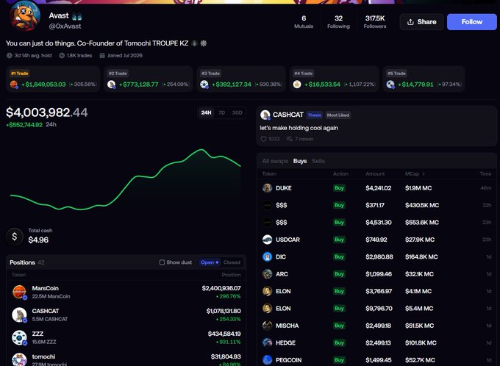Switch positions to Closed

point(232,262)
